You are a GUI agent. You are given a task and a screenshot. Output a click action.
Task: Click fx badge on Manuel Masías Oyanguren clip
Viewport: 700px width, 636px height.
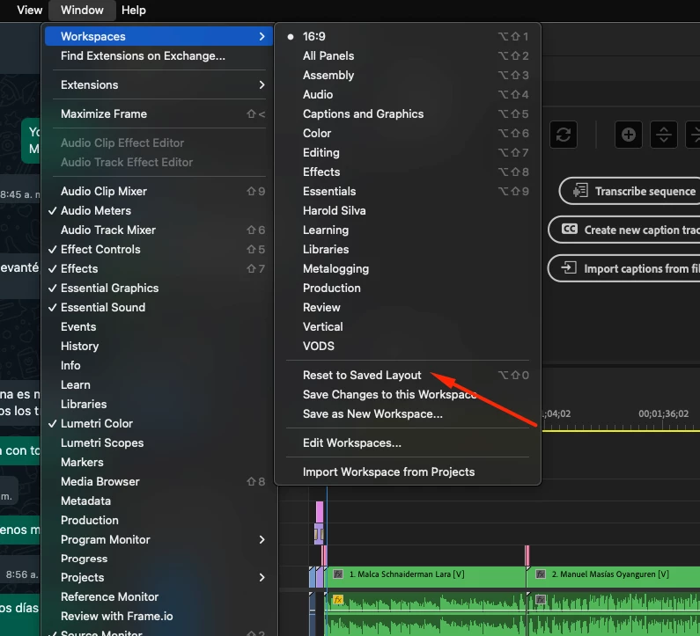click(541, 574)
